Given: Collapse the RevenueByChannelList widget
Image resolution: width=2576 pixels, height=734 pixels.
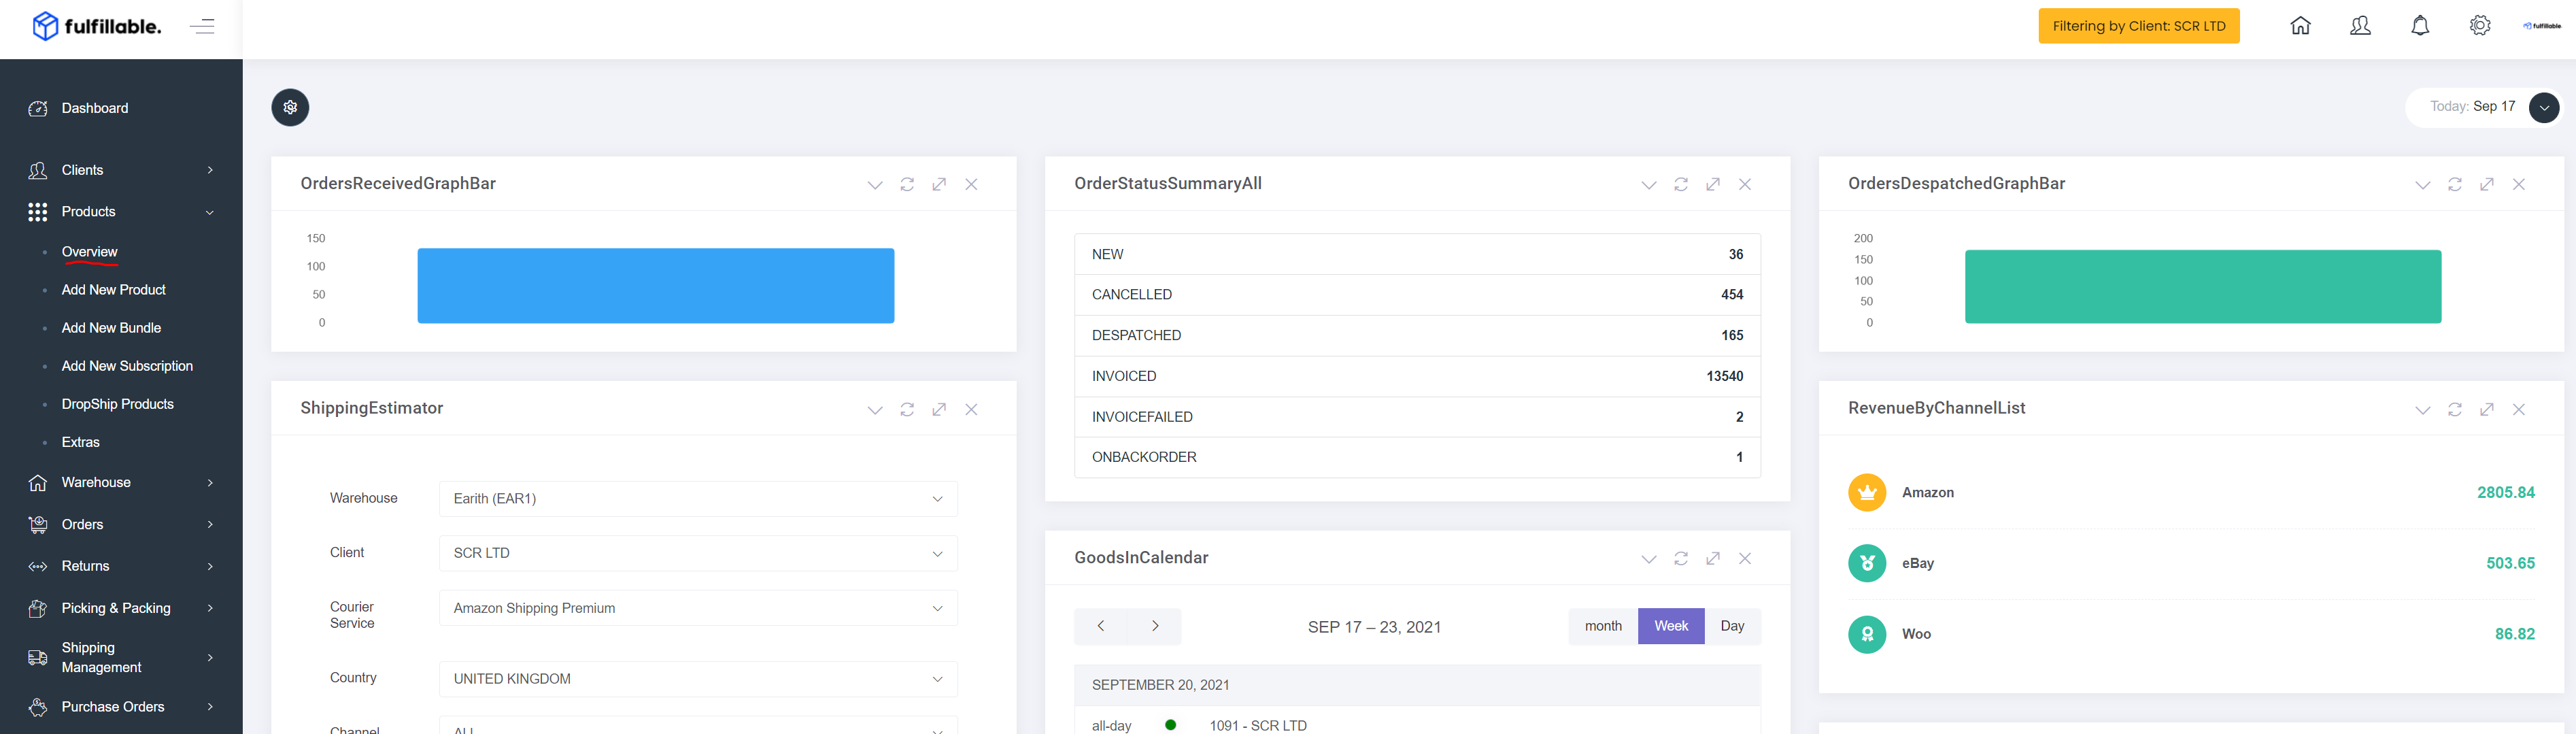Looking at the screenshot, I should (2423, 410).
